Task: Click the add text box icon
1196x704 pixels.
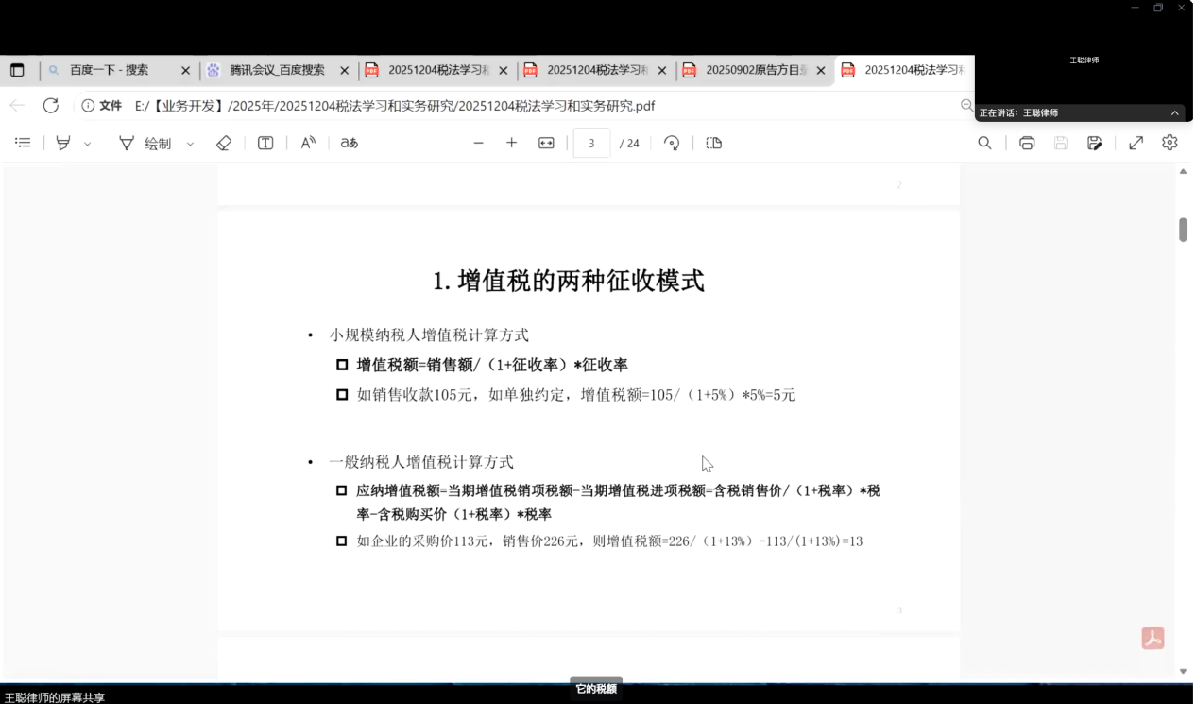Action: click(265, 143)
